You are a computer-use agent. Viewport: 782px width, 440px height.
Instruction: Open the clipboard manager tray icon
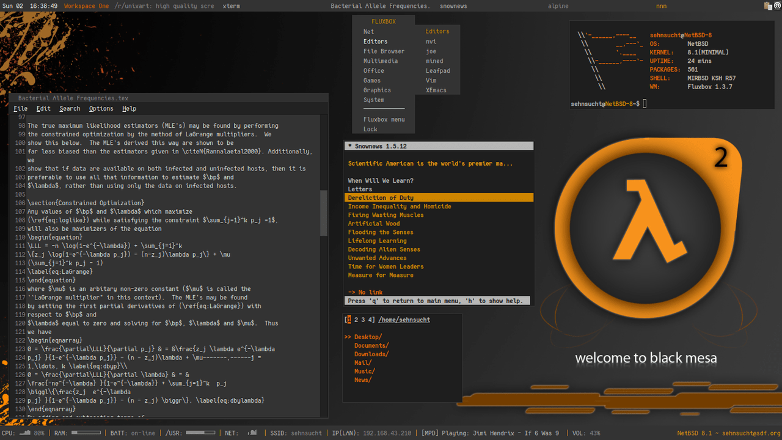768,6
